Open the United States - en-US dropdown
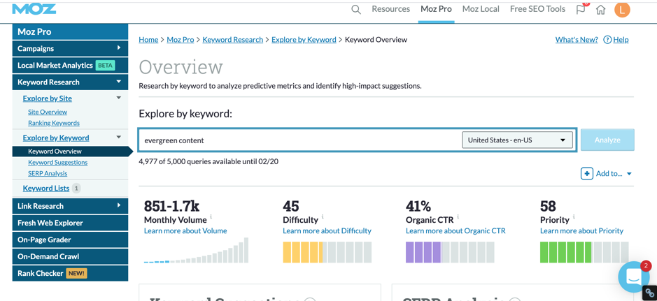This screenshot has height=301, width=657. pos(517,140)
